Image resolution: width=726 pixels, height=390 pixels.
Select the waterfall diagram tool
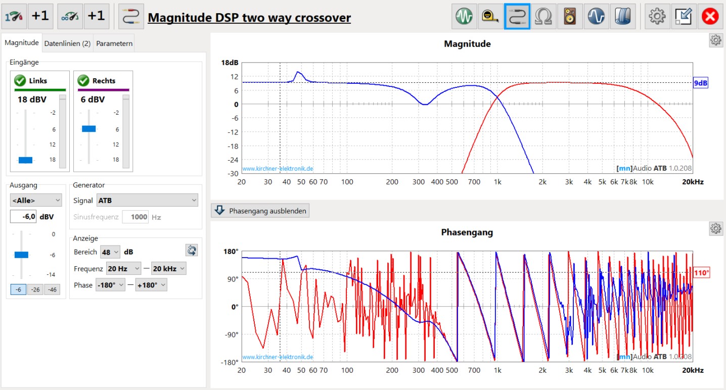623,16
